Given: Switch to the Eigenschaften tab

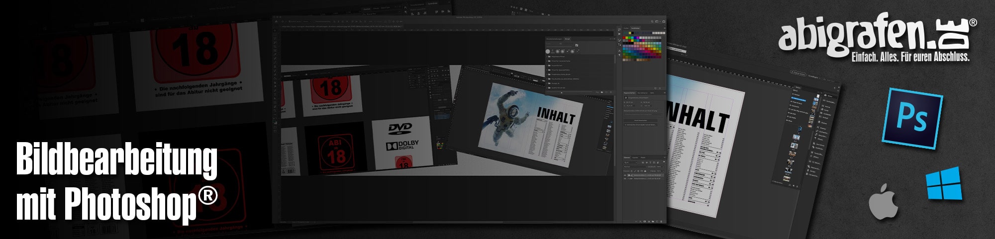Looking at the screenshot, I should pos(629,93).
